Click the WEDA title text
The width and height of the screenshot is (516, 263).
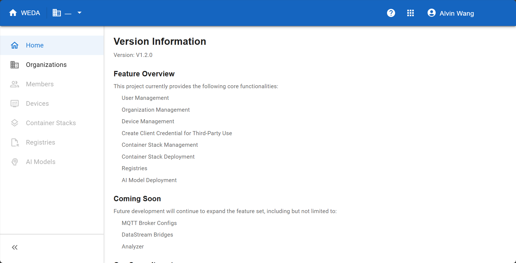(x=31, y=13)
